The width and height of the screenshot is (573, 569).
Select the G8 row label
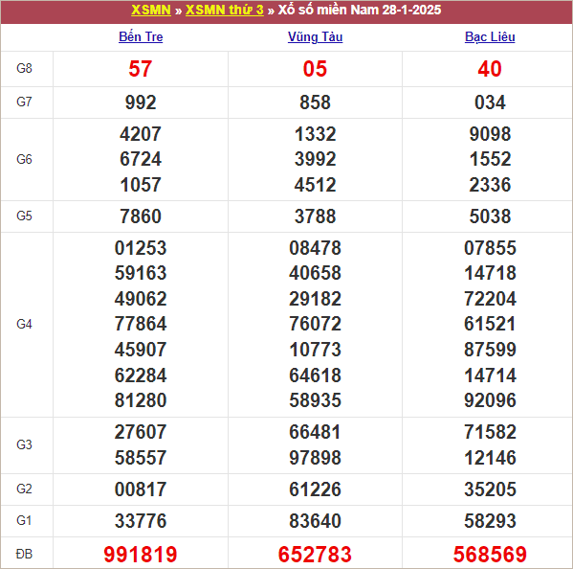(x=24, y=68)
